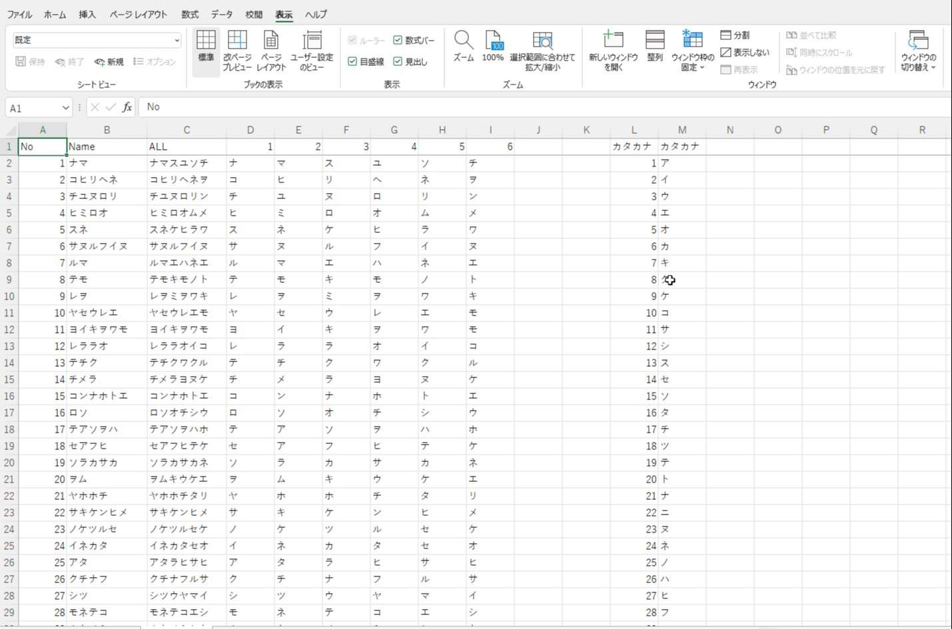Click ウィンドウの位置を元に戻す reset window position
The image size is (952, 629).
point(835,70)
